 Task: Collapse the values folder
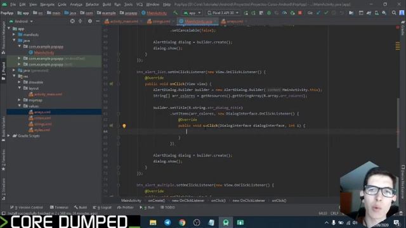pyautogui.click(x=20, y=106)
